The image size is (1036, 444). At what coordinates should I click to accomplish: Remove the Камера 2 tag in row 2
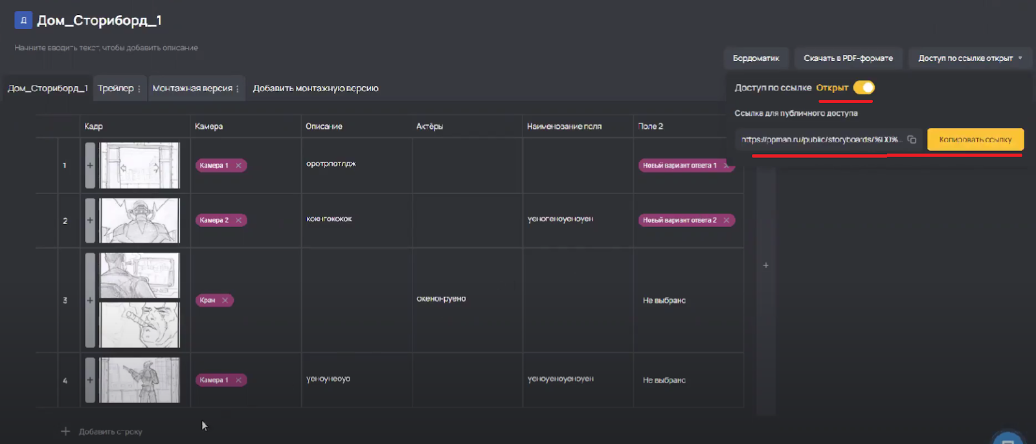pos(238,221)
